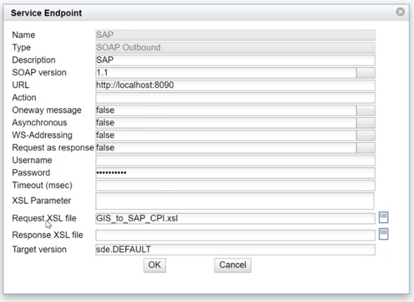This screenshot has height=302, width=414.
Task: Focus the Description text field
Action: [x=235, y=60]
